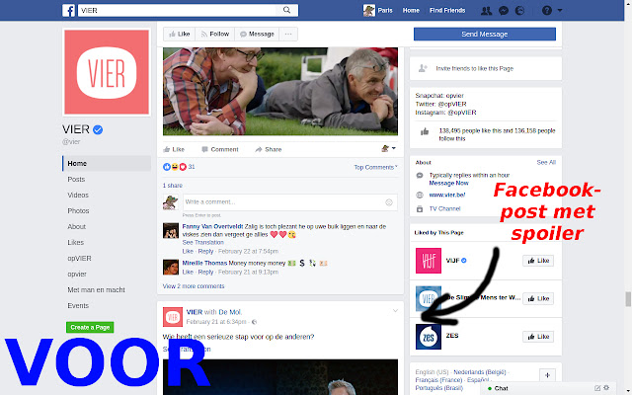Click the VIER page logo image
This screenshot has width=632, height=395.
click(x=107, y=72)
